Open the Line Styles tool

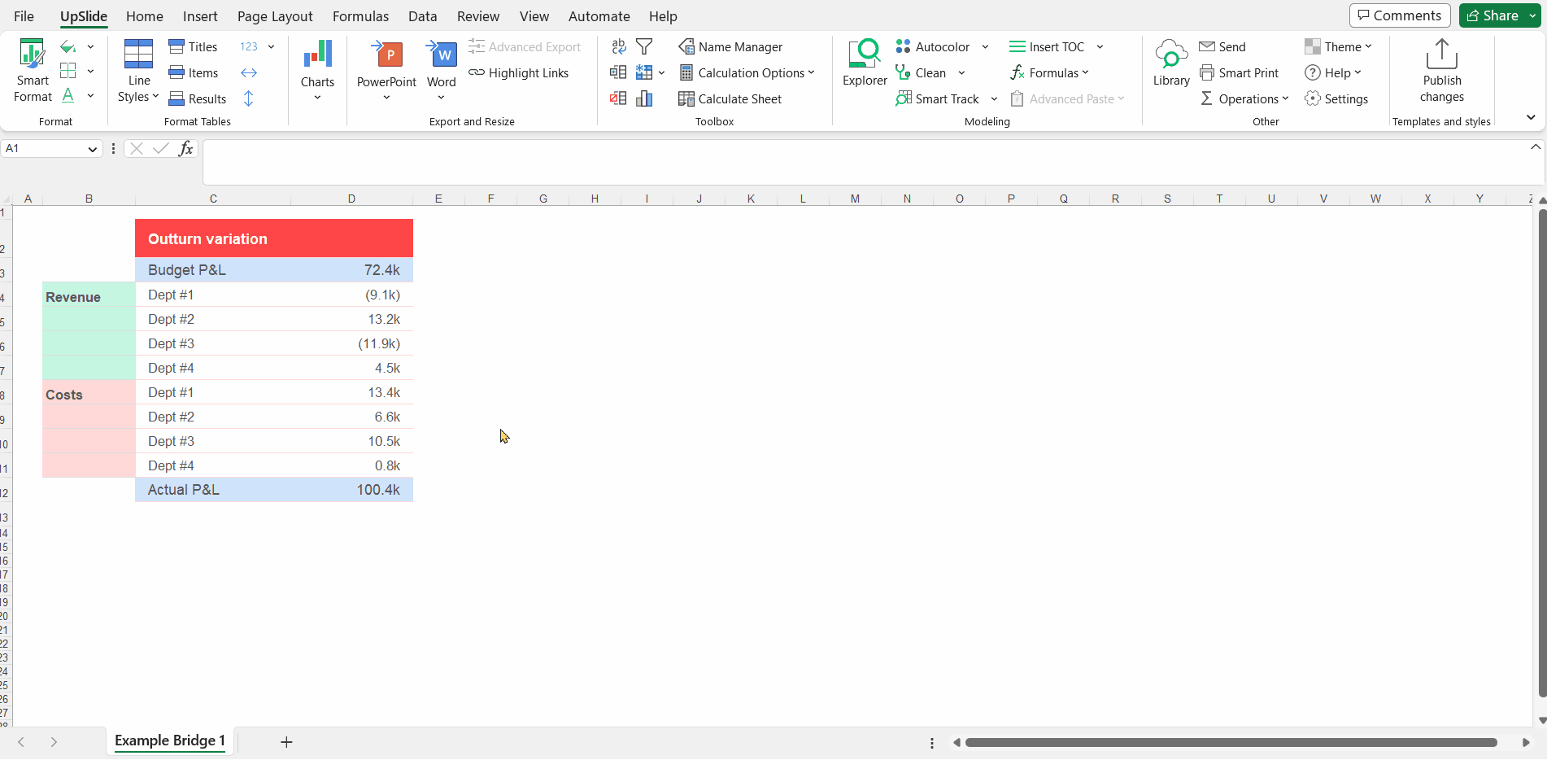[138, 72]
